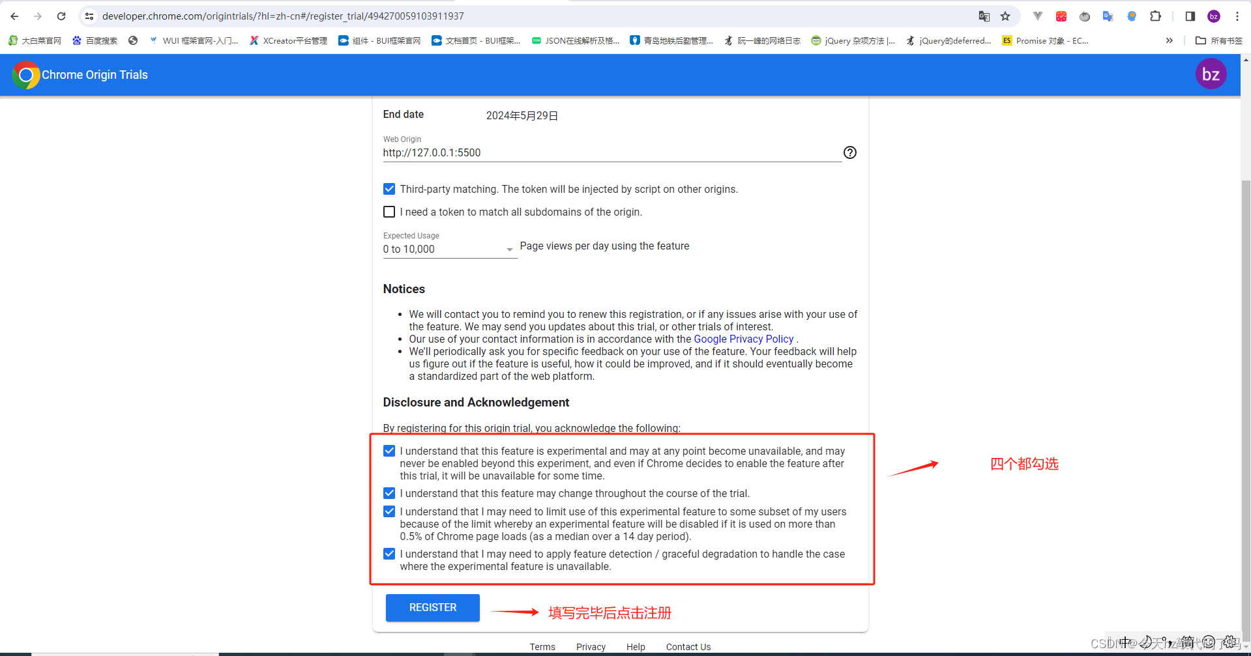
Task: Uncheck Third-party matching option
Action: [389, 188]
